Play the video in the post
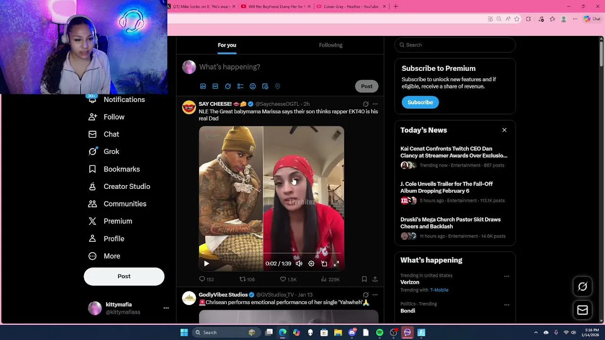This screenshot has height=340, width=605. pyautogui.click(x=206, y=263)
